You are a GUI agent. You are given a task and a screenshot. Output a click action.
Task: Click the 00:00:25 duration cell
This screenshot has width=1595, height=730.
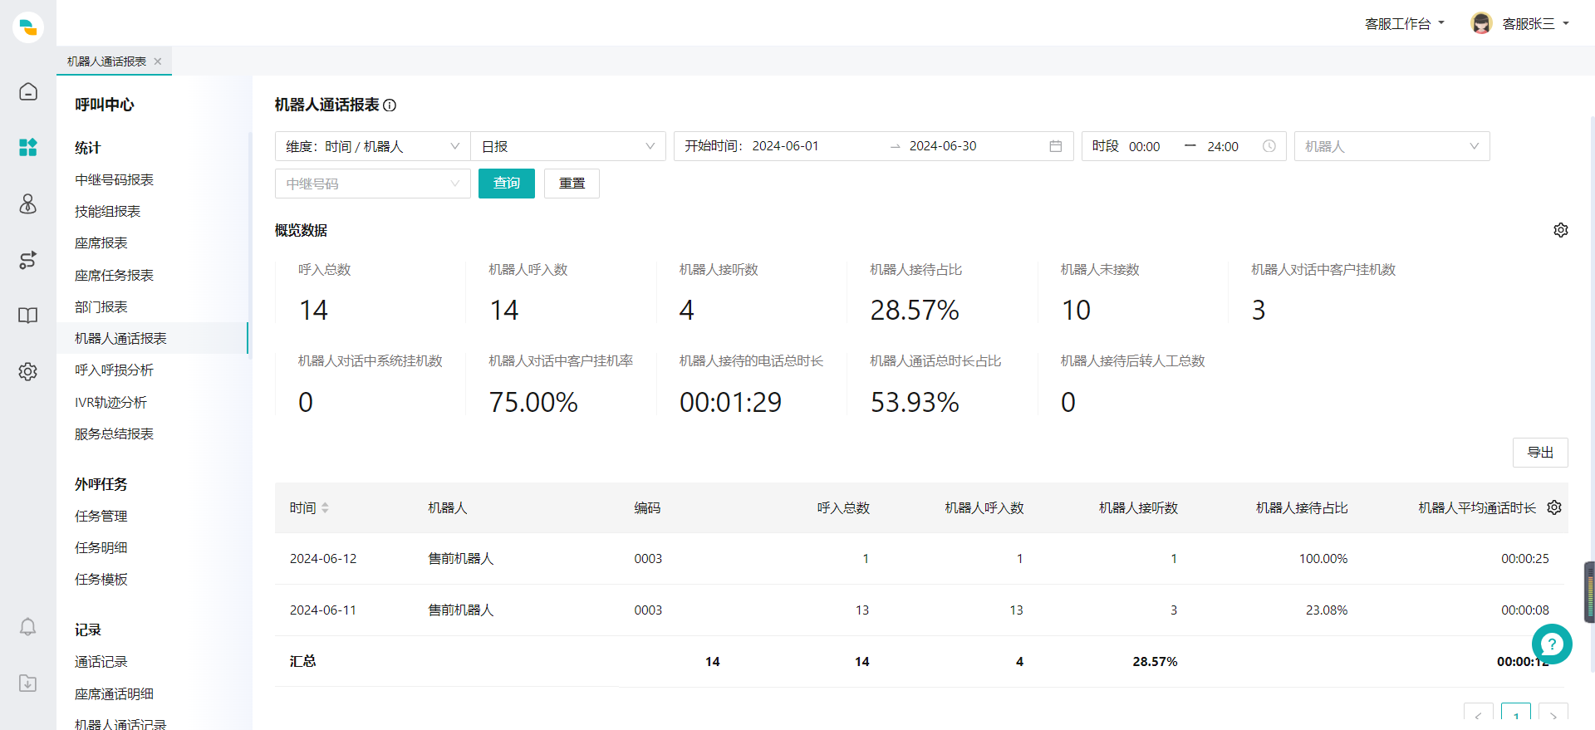pyautogui.click(x=1525, y=559)
